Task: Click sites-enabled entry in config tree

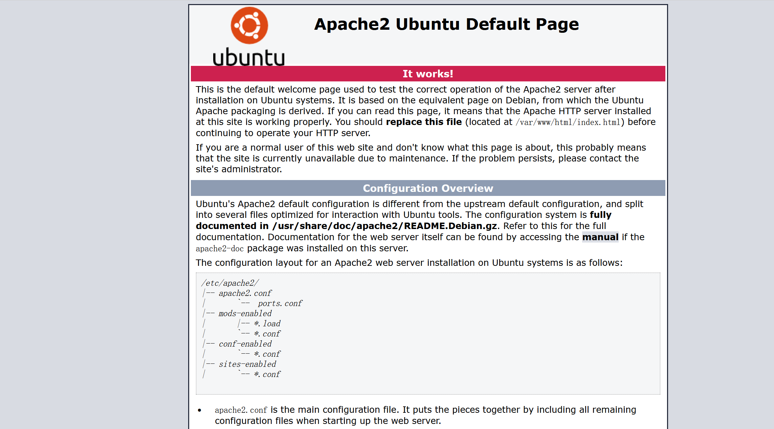Action: pos(247,364)
